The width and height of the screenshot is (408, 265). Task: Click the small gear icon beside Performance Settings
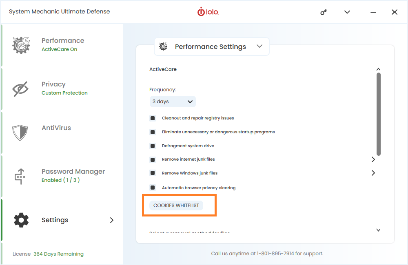[163, 46]
